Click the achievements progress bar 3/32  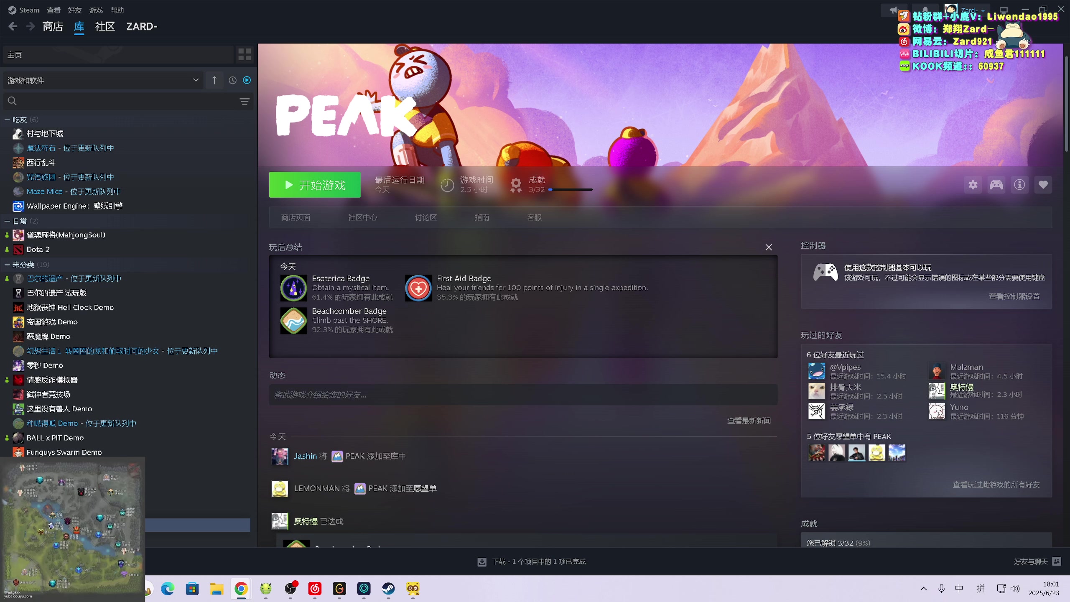pyautogui.click(x=571, y=190)
